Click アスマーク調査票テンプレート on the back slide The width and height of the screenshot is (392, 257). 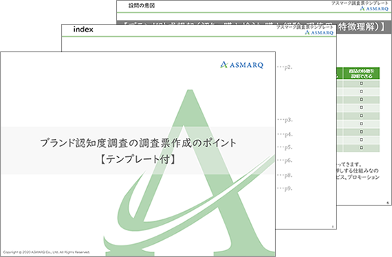click(x=360, y=3)
